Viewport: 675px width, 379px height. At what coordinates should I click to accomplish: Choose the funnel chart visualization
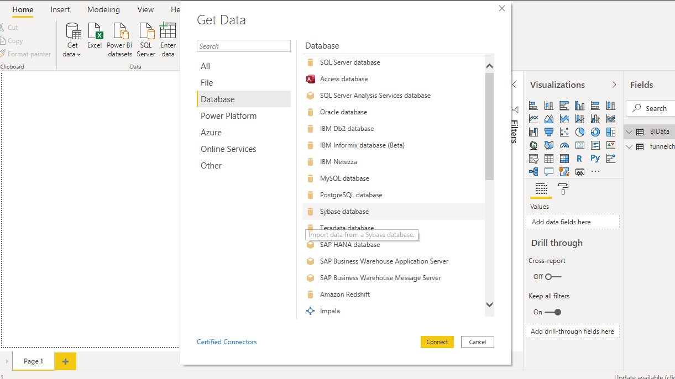pos(549,132)
